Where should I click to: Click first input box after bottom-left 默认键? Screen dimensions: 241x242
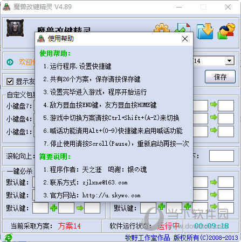coord(40,208)
